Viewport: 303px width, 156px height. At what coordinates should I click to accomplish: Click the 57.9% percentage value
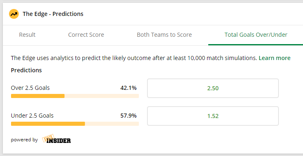pyautogui.click(x=129, y=116)
